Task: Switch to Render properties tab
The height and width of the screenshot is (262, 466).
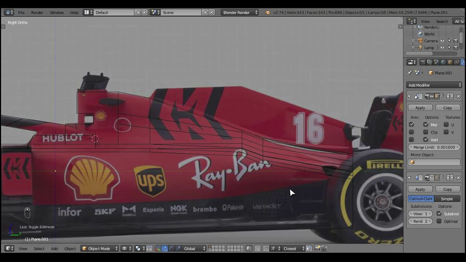Action: tap(423, 62)
